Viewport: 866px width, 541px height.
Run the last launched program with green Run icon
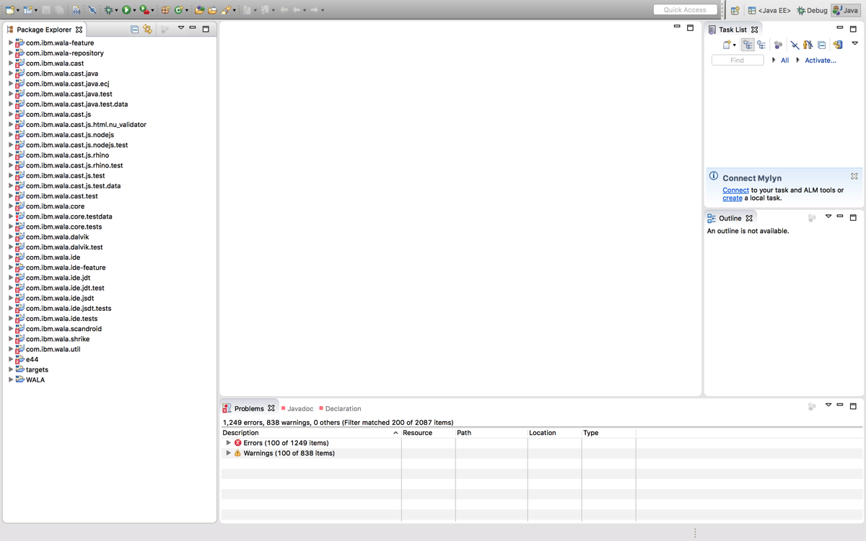coord(126,10)
